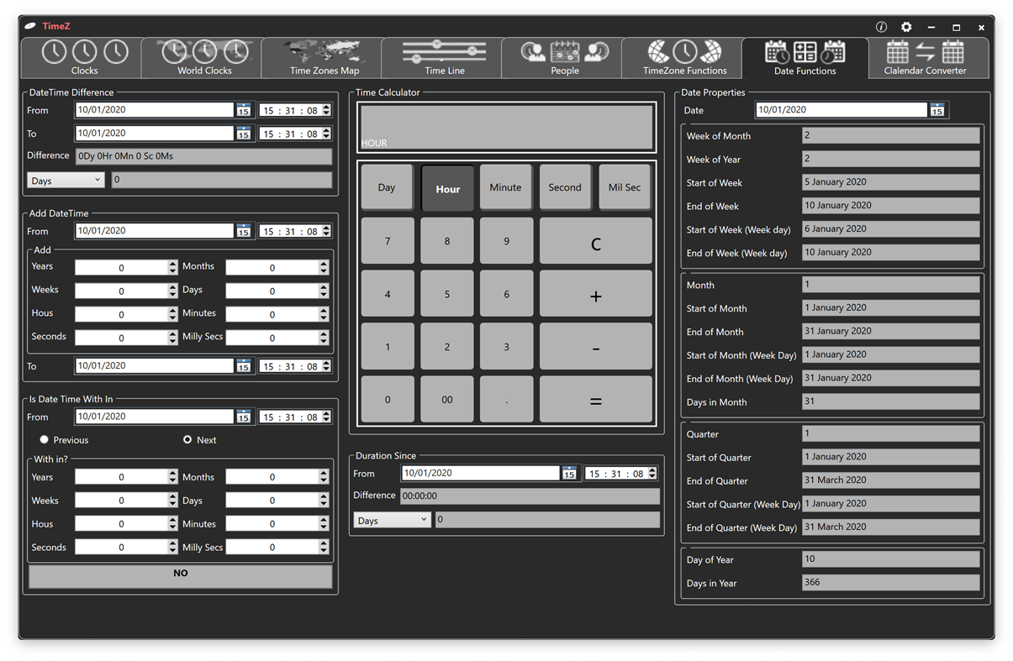
Task: Open Days dropdown in DateTime Difference
Action: [66, 180]
